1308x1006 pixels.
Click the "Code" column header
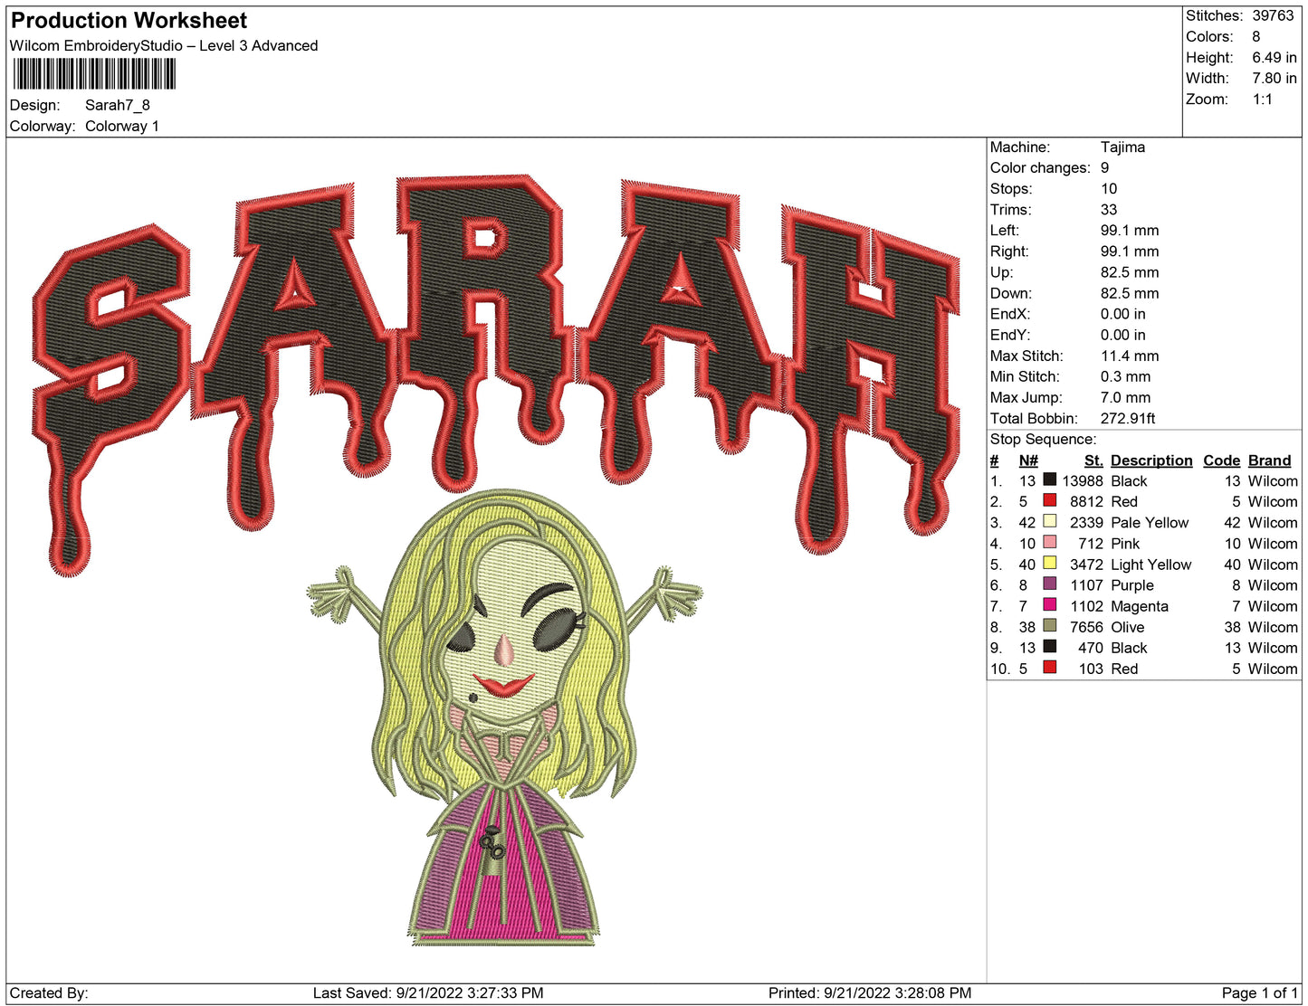(1221, 460)
